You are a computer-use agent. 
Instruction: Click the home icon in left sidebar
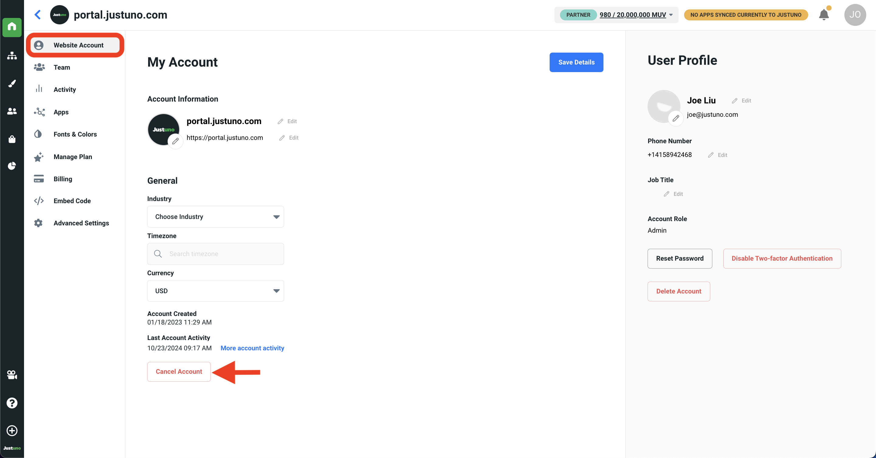[12, 27]
